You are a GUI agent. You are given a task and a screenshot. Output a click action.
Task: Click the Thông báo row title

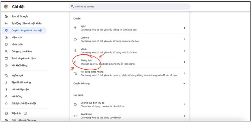click(x=86, y=61)
